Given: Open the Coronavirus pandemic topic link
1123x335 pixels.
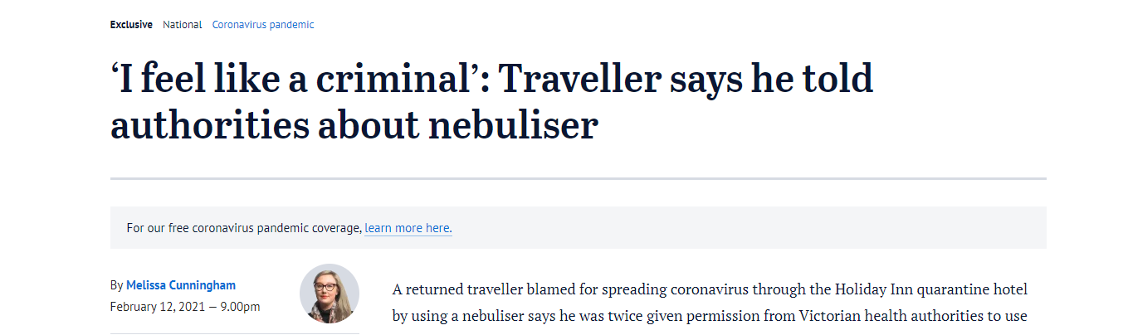Looking at the screenshot, I should (263, 25).
